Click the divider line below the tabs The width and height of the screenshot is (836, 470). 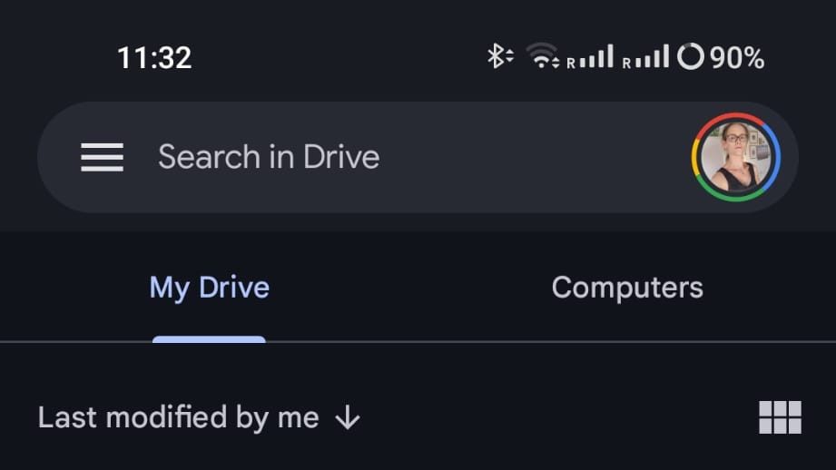click(x=545, y=342)
